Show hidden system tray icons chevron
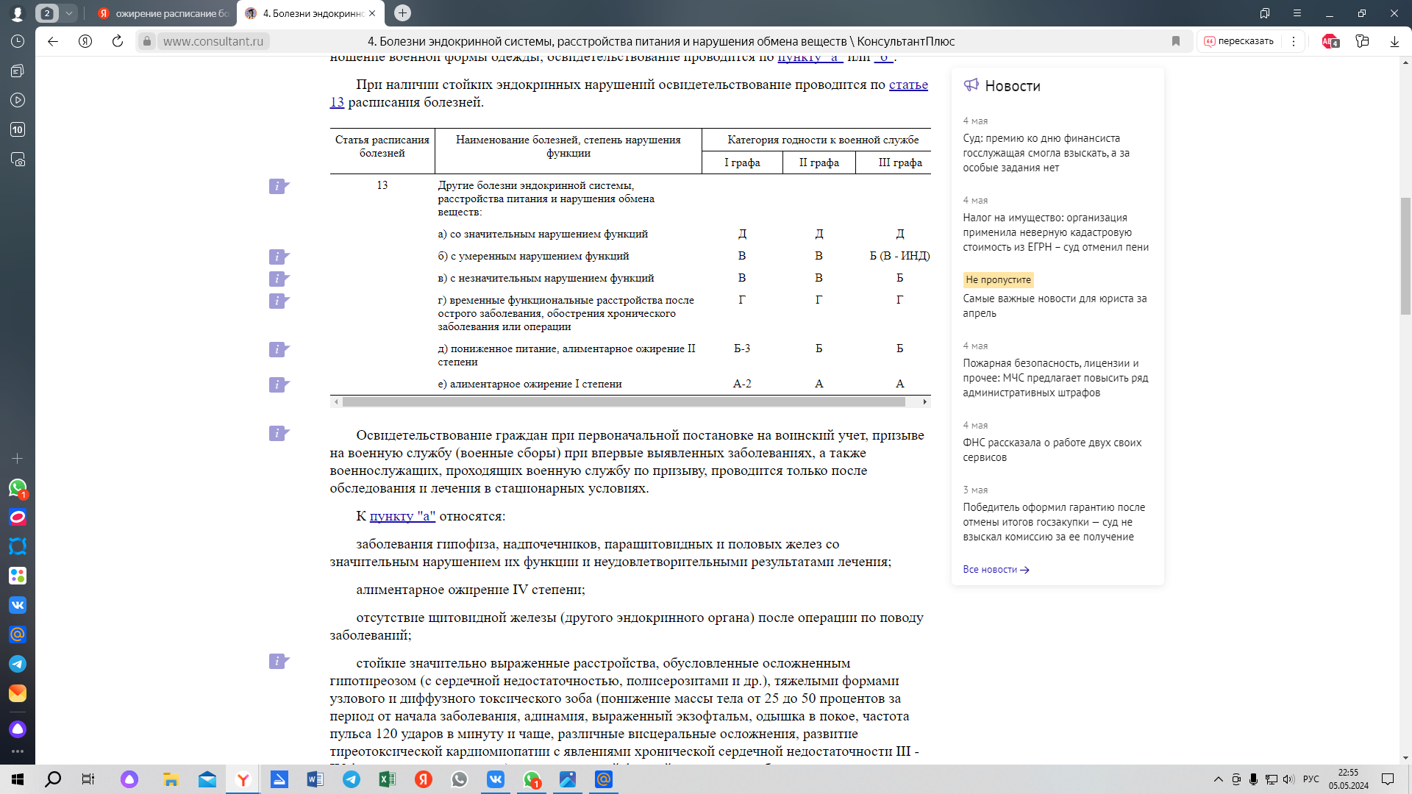This screenshot has height=794, width=1412. click(1218, 779)
